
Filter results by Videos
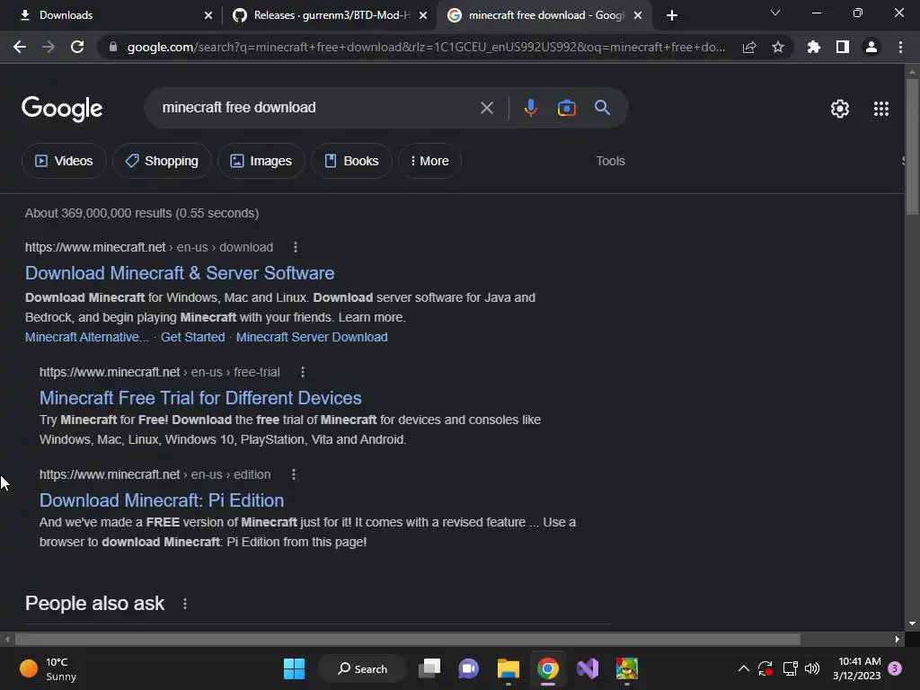(64, 161)
